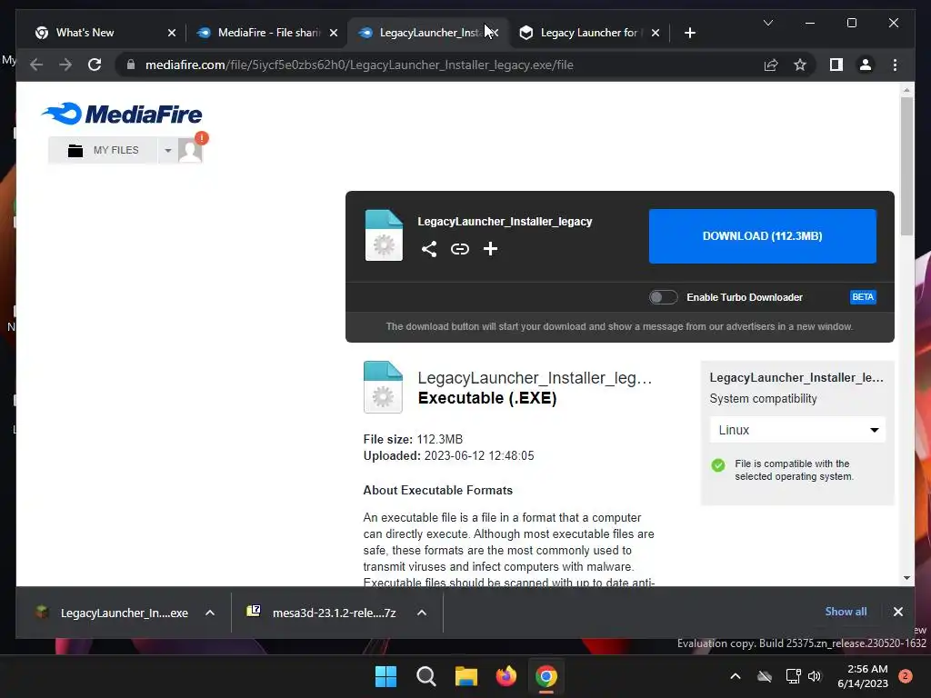Launch Firefox from taskbar

click(x=506, y=676)
